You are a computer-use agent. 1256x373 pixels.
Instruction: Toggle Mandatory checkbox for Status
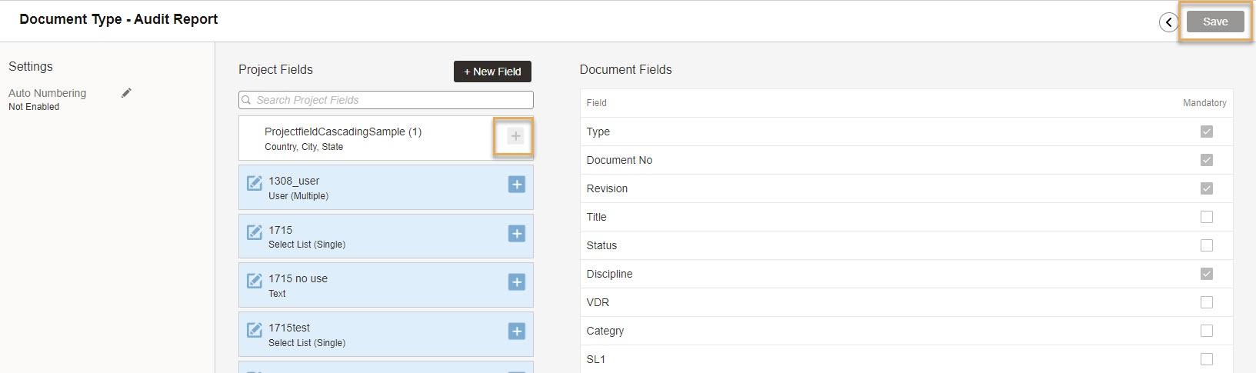coord(1207,245)
